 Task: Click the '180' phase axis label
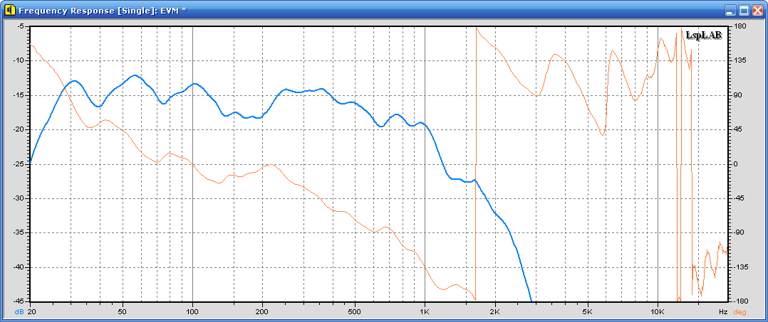coord(740,26)
